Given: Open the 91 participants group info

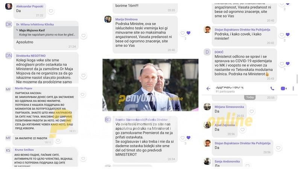Looking at the screenshot, I should click(225, 92).
